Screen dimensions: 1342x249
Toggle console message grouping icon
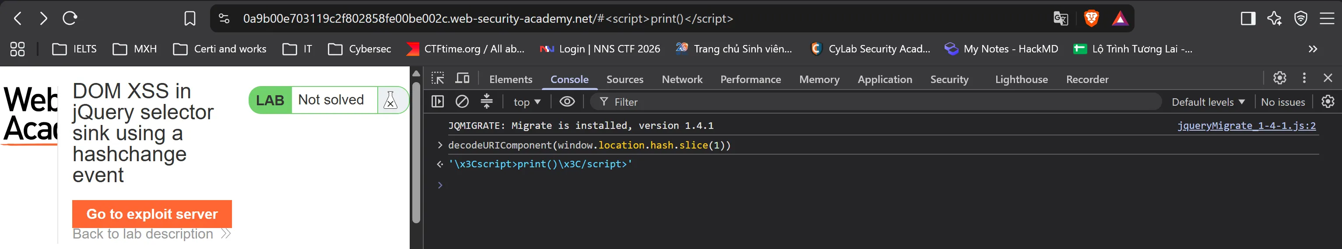487,101
